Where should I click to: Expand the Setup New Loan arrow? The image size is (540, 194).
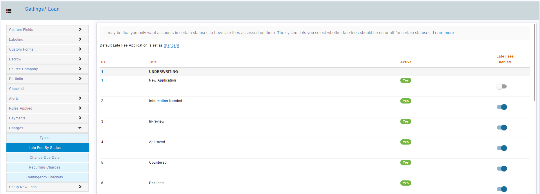tap(80, 187)
